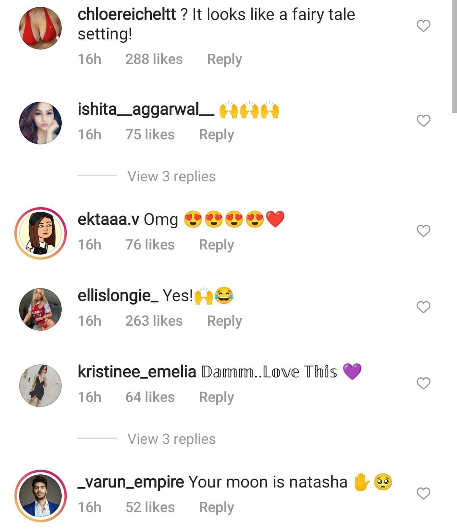This screenshot has height=532, width=457.
Task: Open ellislongie_ username profile
Action: pyautogui.click(x=118, y=296)
